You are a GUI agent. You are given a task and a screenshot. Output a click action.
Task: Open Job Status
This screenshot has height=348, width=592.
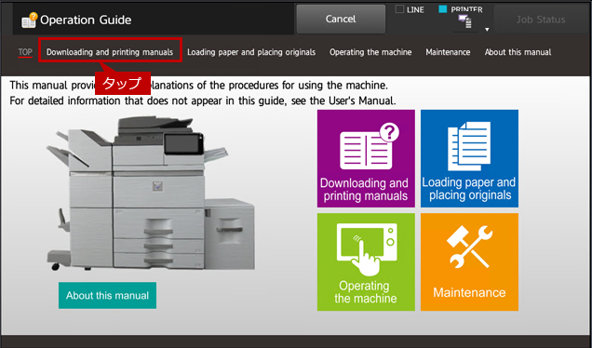(541, 20)
